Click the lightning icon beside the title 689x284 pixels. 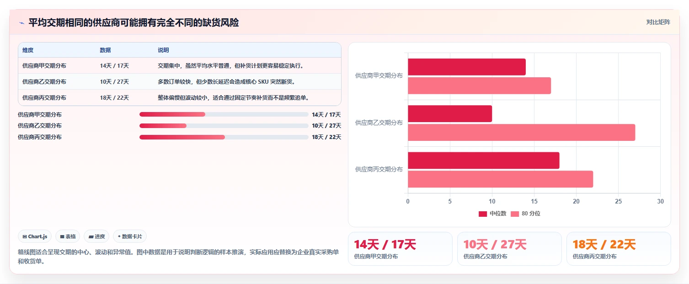(21, 23)
